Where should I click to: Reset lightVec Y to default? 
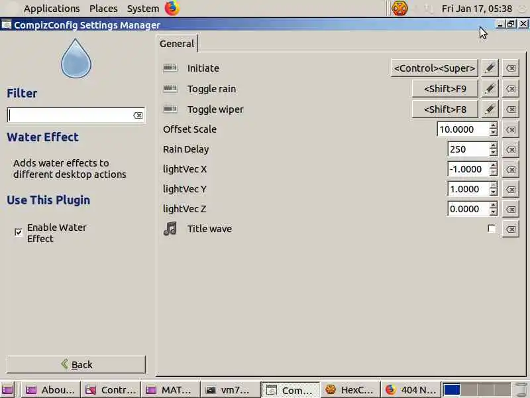510,189
